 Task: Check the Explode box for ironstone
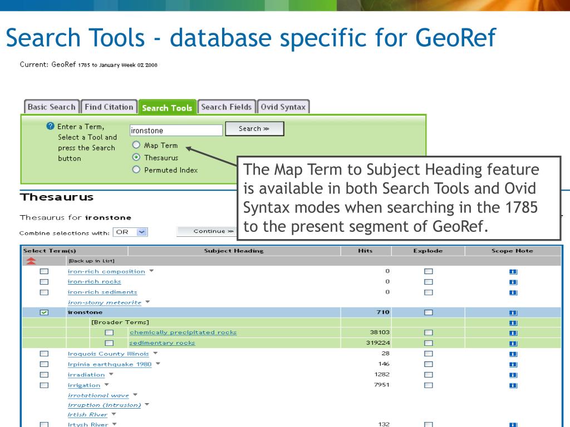pyautogui.click(x=429, y=312)
